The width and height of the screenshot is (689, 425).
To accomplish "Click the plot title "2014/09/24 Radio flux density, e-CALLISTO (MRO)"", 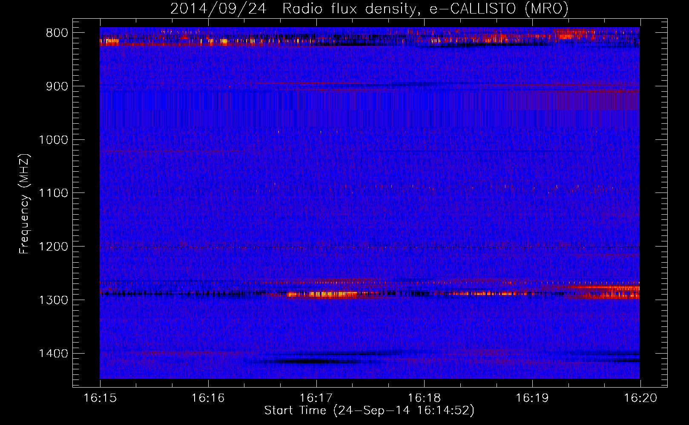I will 369,8.
